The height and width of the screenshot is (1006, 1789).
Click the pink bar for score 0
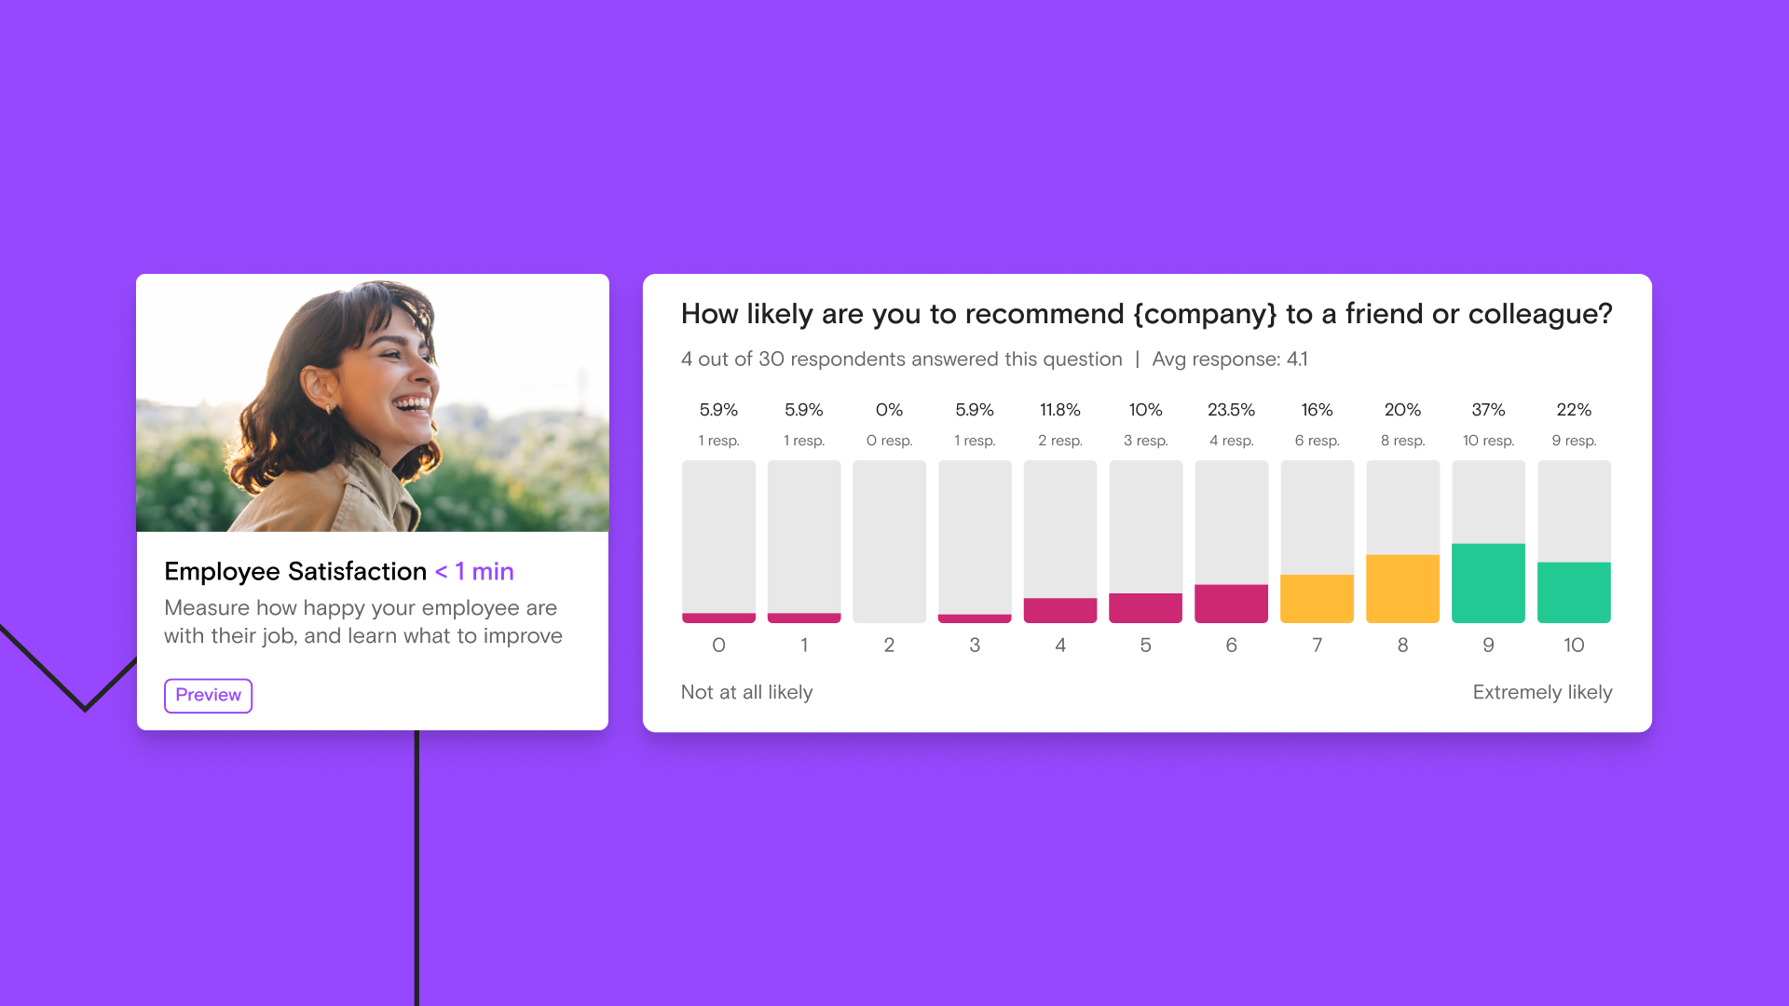click(x=718, y=618)
